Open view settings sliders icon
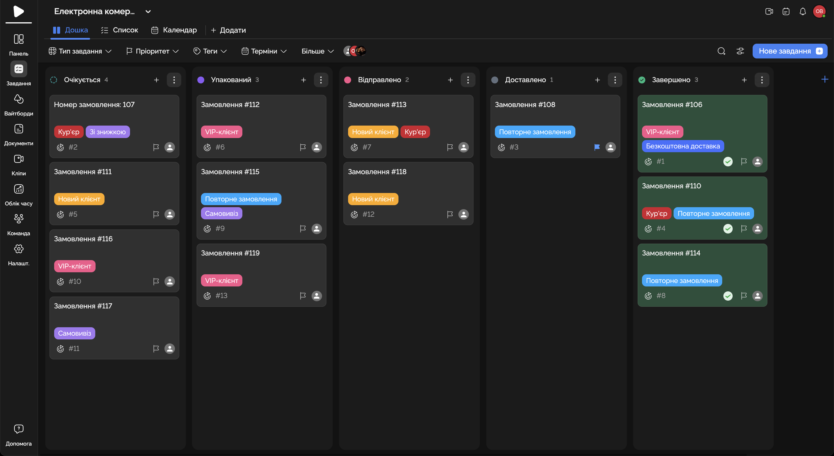 coord(740,51)
